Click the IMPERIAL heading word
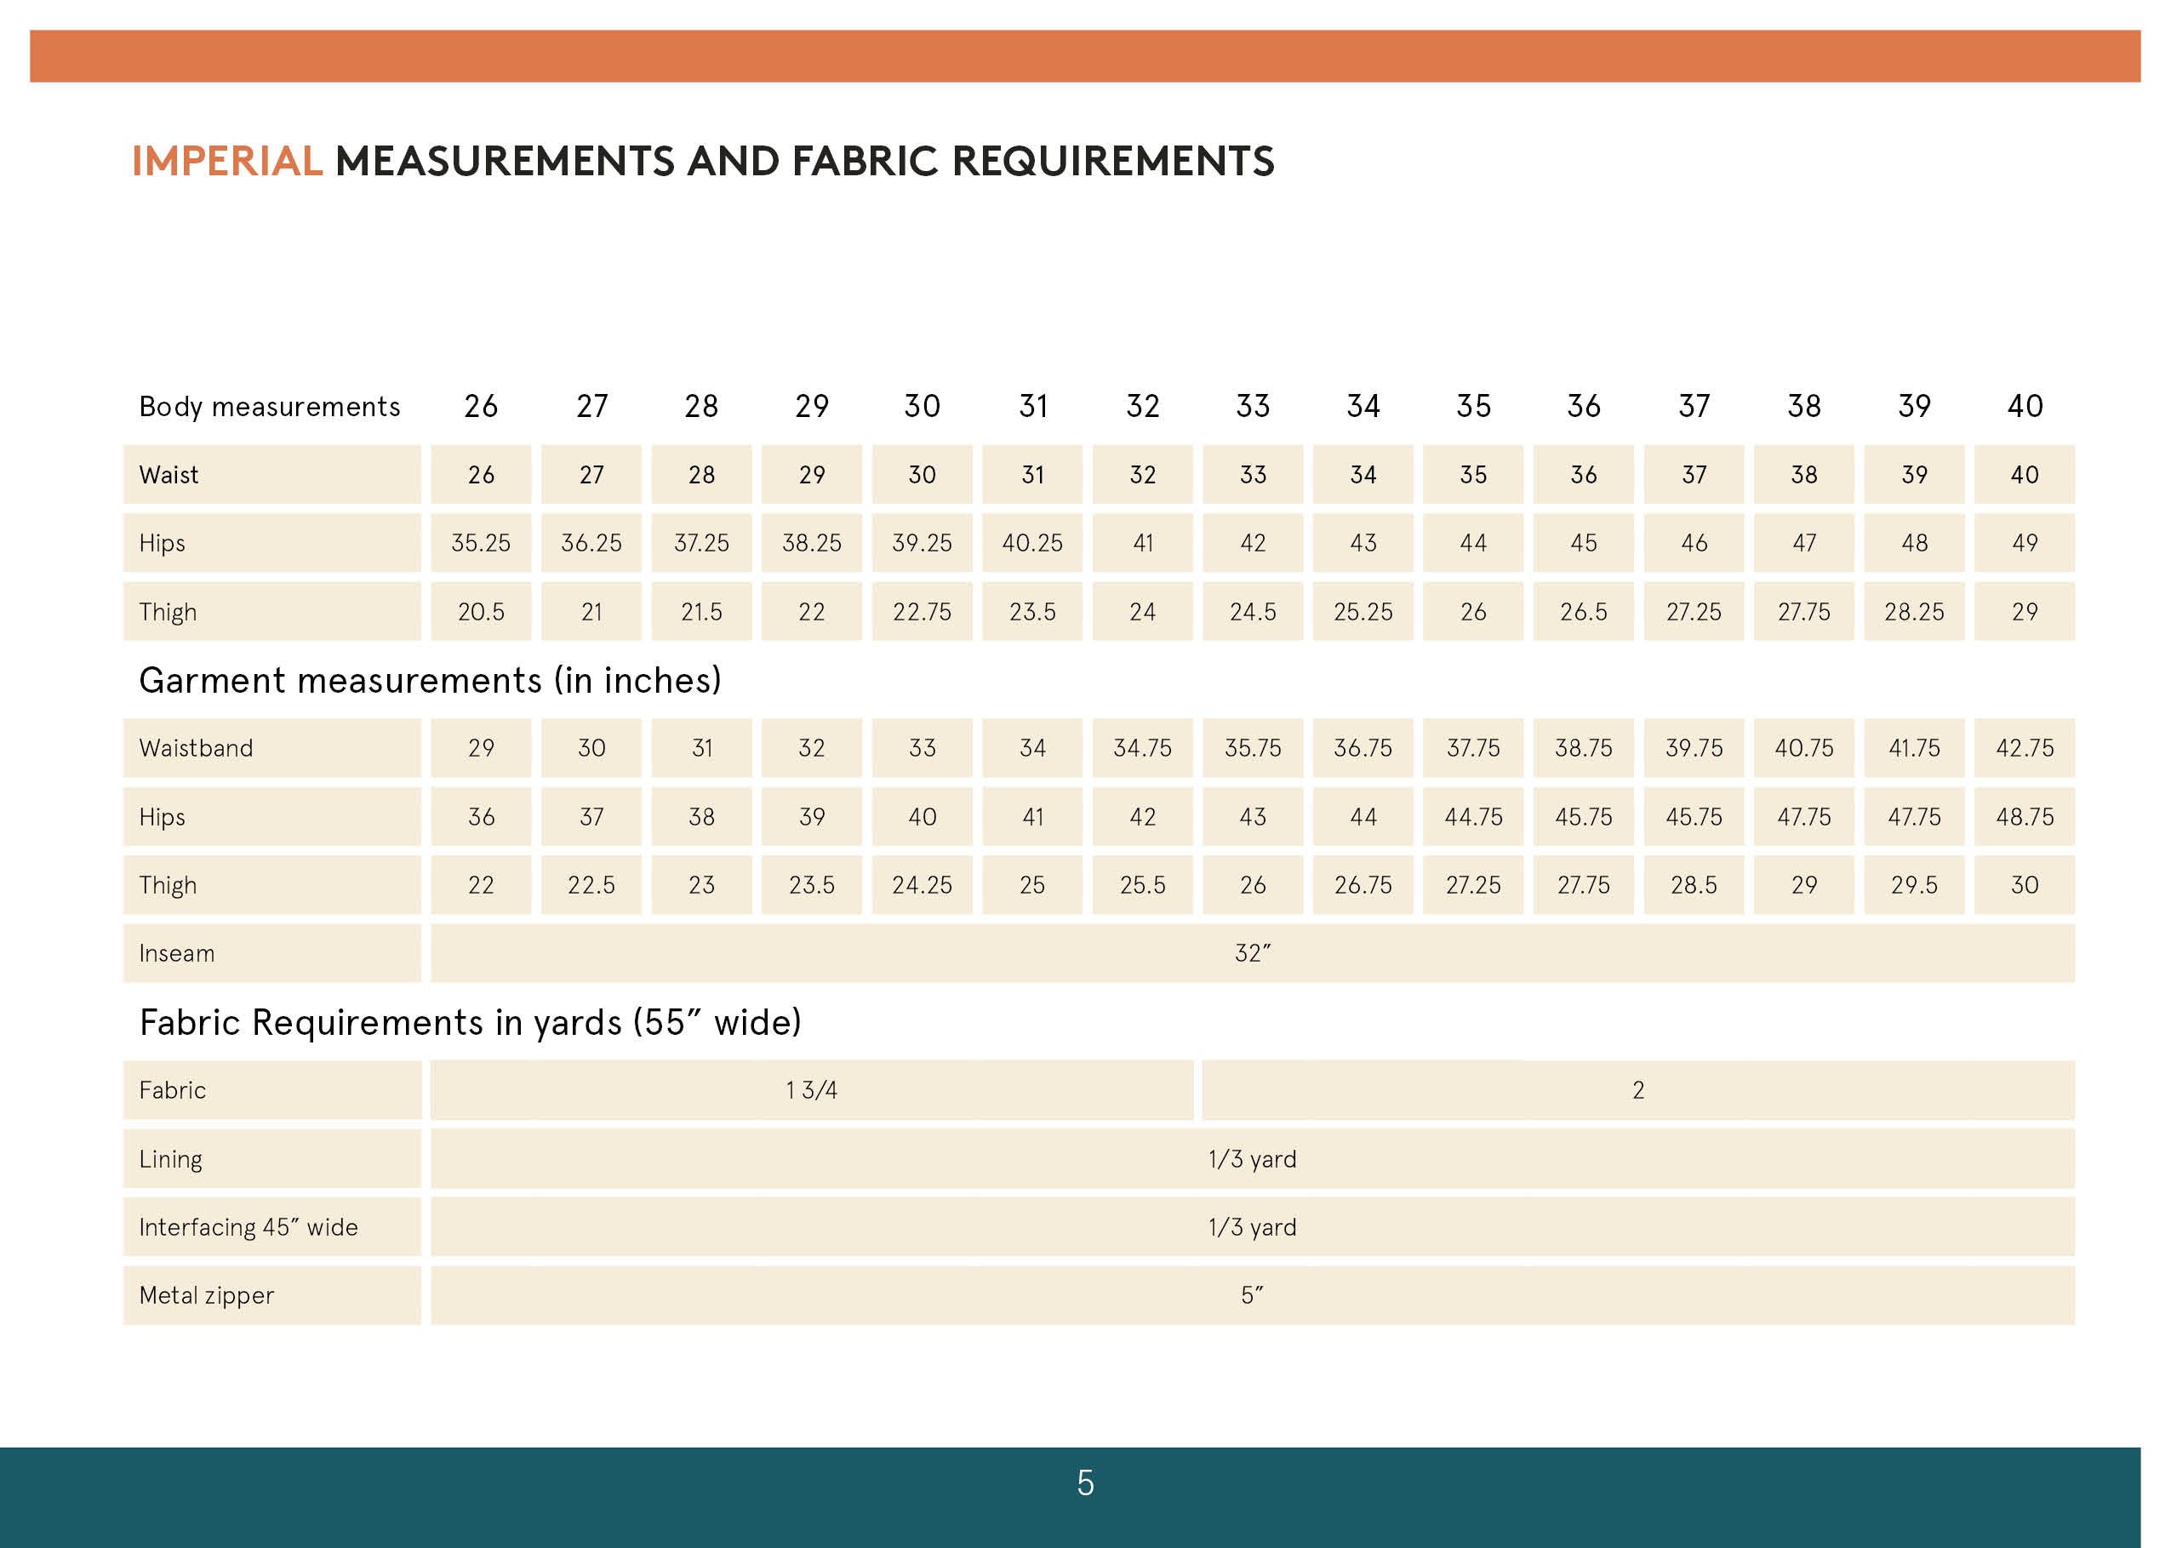The width and height of the screenshot is (2171, 1548). (227, 161)
